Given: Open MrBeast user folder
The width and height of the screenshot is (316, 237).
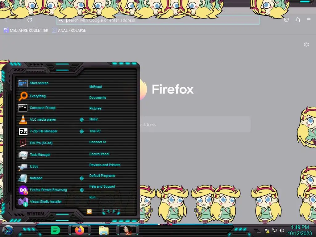Looking at the screenshot, I should (x=96, y=87).
